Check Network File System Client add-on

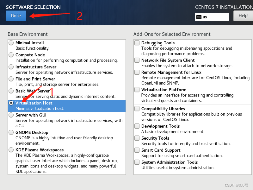coord(137,60)
